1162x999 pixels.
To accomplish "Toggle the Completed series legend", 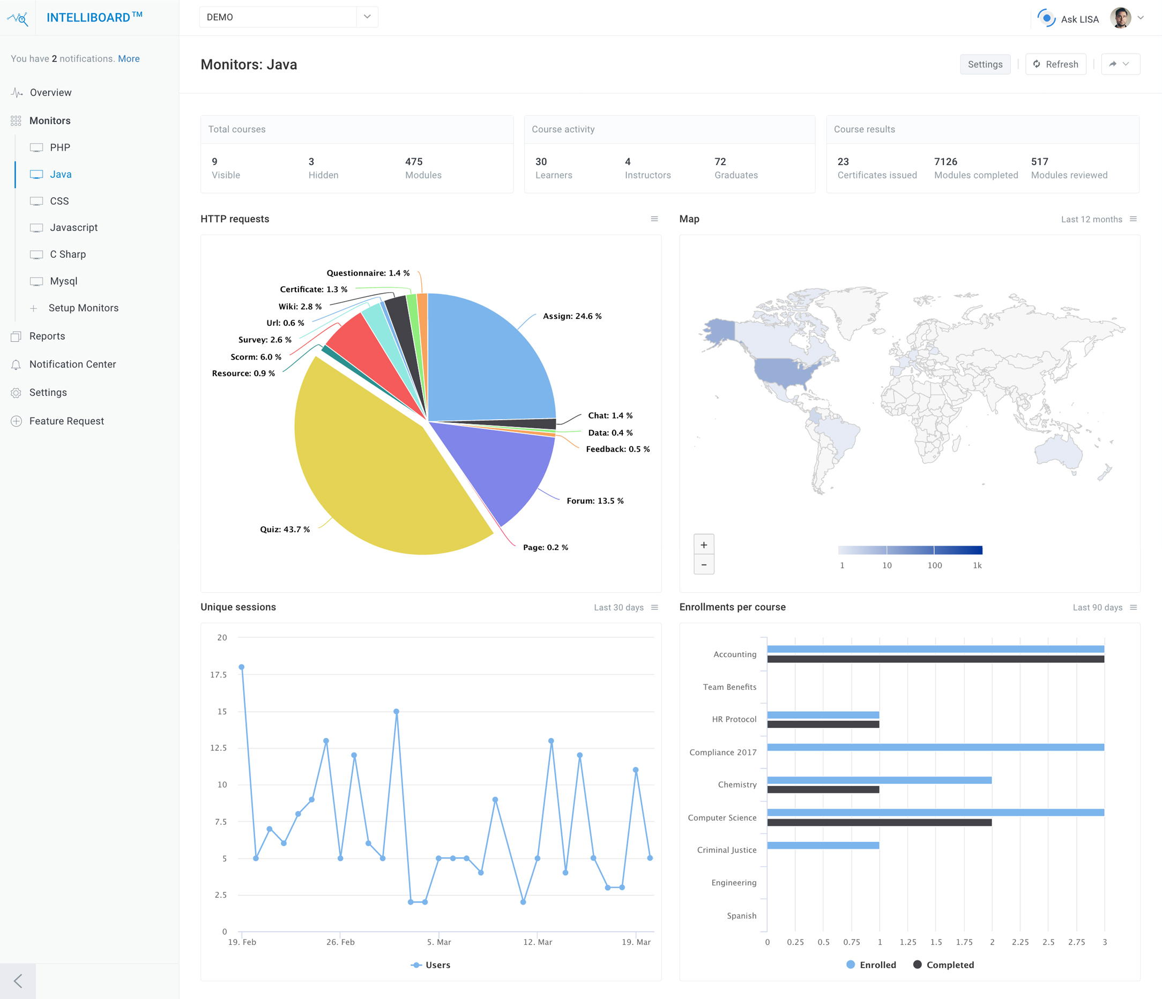I will pyautogui.click(x=943, y=965).
